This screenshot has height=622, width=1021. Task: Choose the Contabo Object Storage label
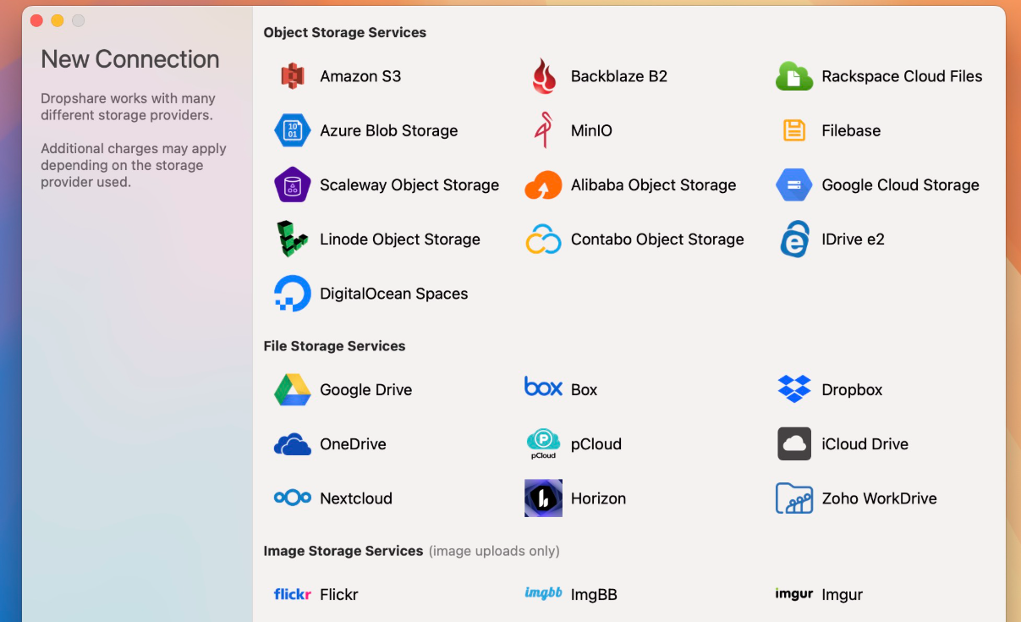click(x=657, y=239)
